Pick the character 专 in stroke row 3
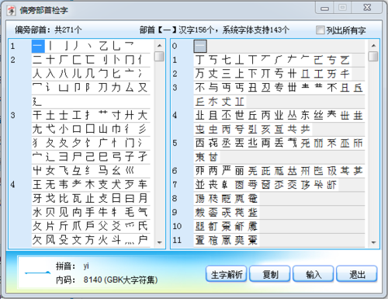The width and height of the screenshot is (388, 299). 279,88
